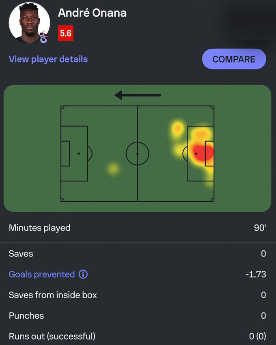Open the Goals prevented link

pos(42,275)
